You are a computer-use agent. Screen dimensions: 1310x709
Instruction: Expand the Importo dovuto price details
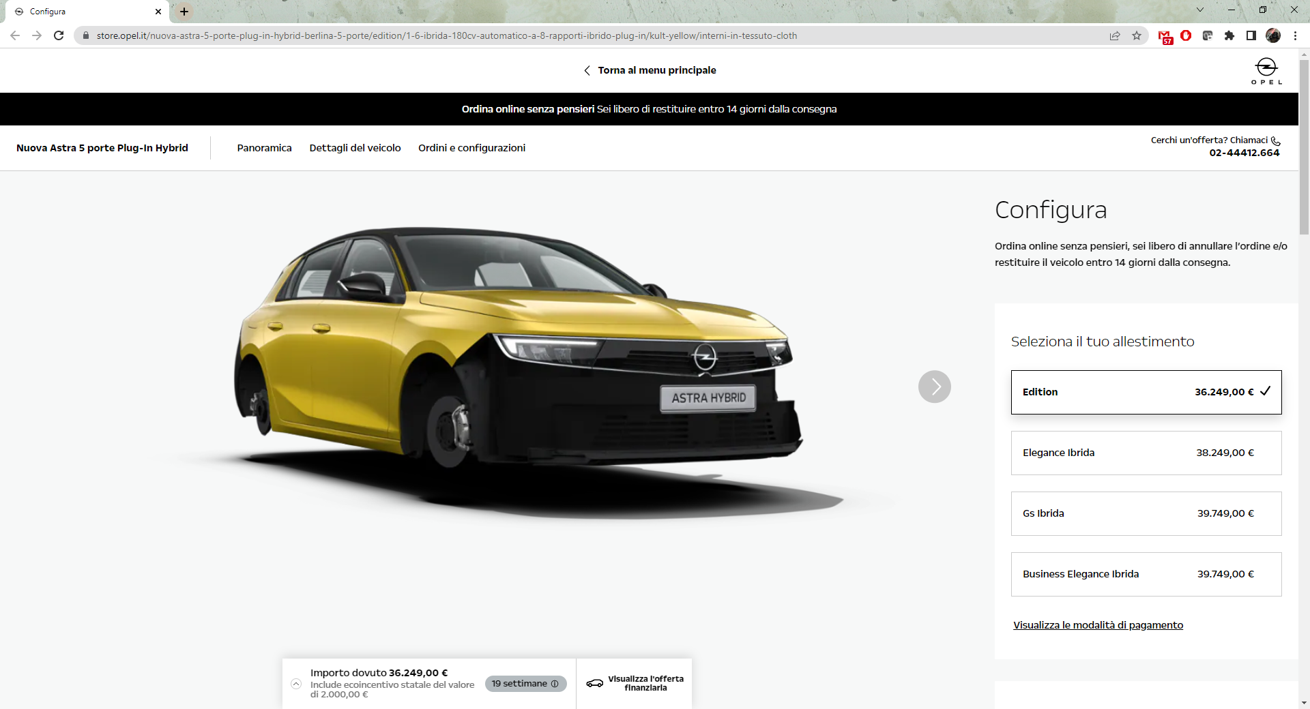(x=296, y=683)
